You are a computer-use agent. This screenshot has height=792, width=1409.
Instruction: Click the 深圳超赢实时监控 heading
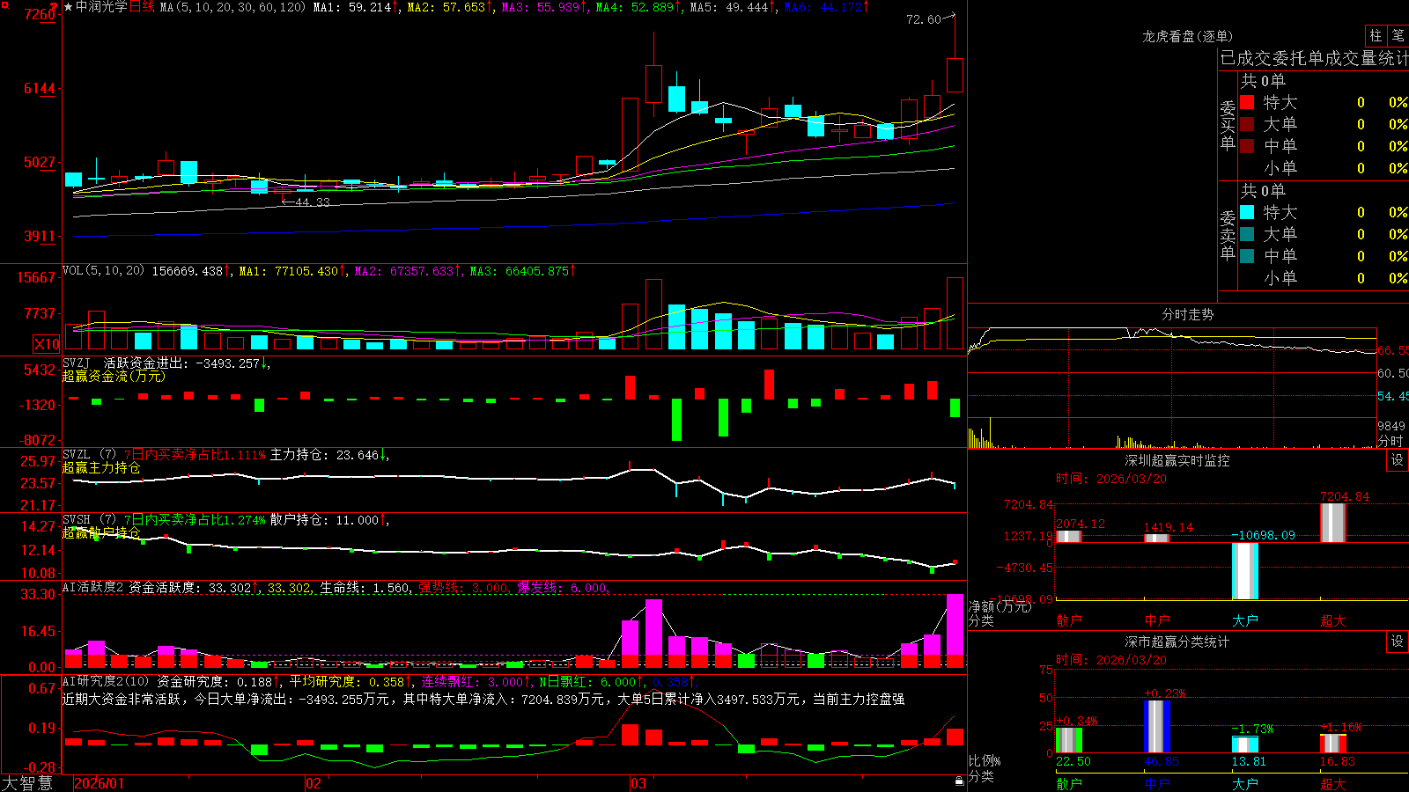click(1177, 460)
